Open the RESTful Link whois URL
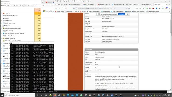The width and height of the screenshot is (172, 97). pyautogui.click(x=113, y=37)
